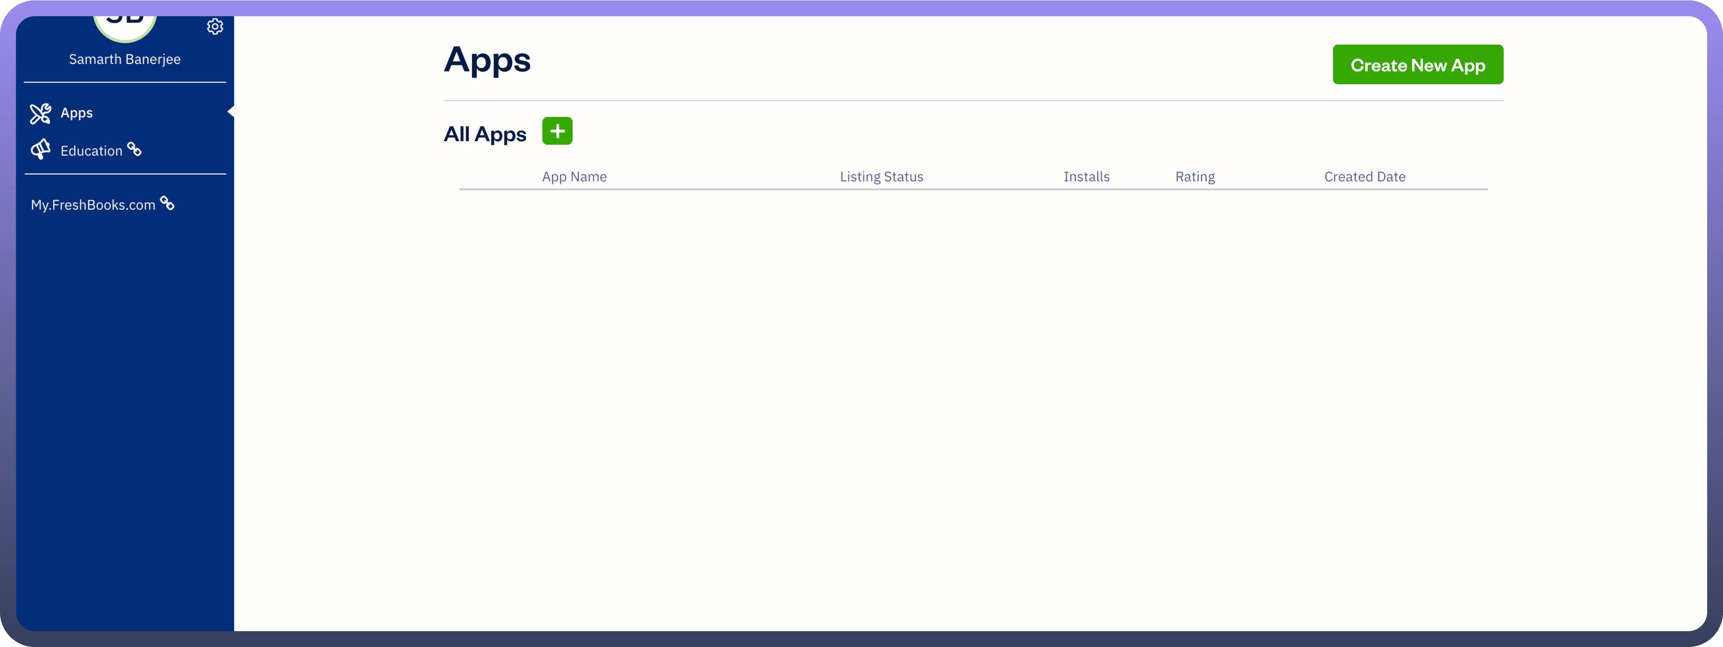Click link icon next to My.FreshBooks.com
1723x647 pixels.
pos(167,203)
